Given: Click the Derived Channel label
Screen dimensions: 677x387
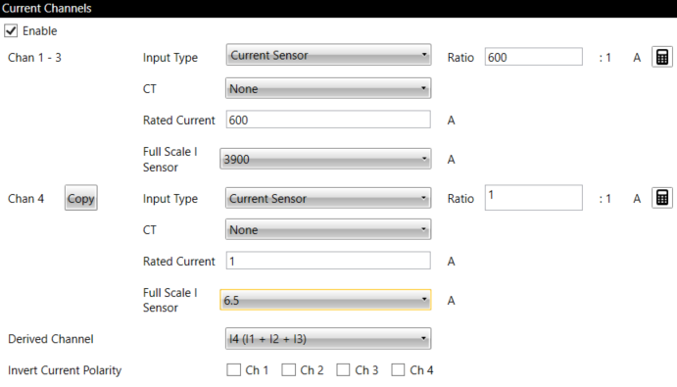Looking at the screenshot, I should pos(51,339).
